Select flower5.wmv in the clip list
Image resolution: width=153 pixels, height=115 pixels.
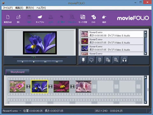(x=112, y=41)
